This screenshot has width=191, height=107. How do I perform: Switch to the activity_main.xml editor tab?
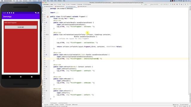point(82,7)
